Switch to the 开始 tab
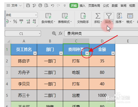Screen dimensions: 138x107 pyautogui.click(x=74, y=5)
